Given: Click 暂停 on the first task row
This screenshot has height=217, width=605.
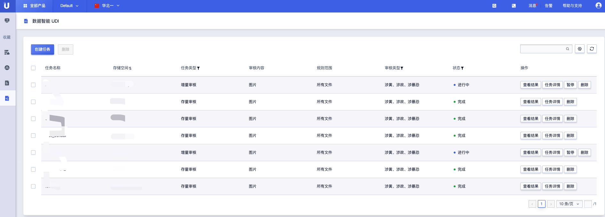Looking at the screenshot, I should pyautogui.click(x=570, y=85).
